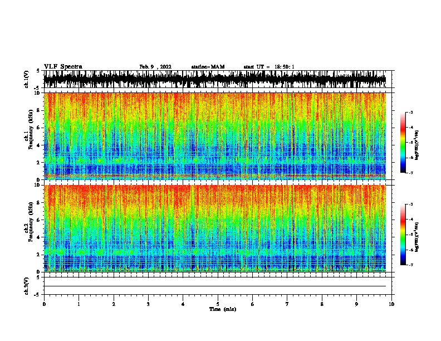Click the "ch.3(V)" axis label at bottom
The height and width of the screenshot is (341, 441).
27,286
